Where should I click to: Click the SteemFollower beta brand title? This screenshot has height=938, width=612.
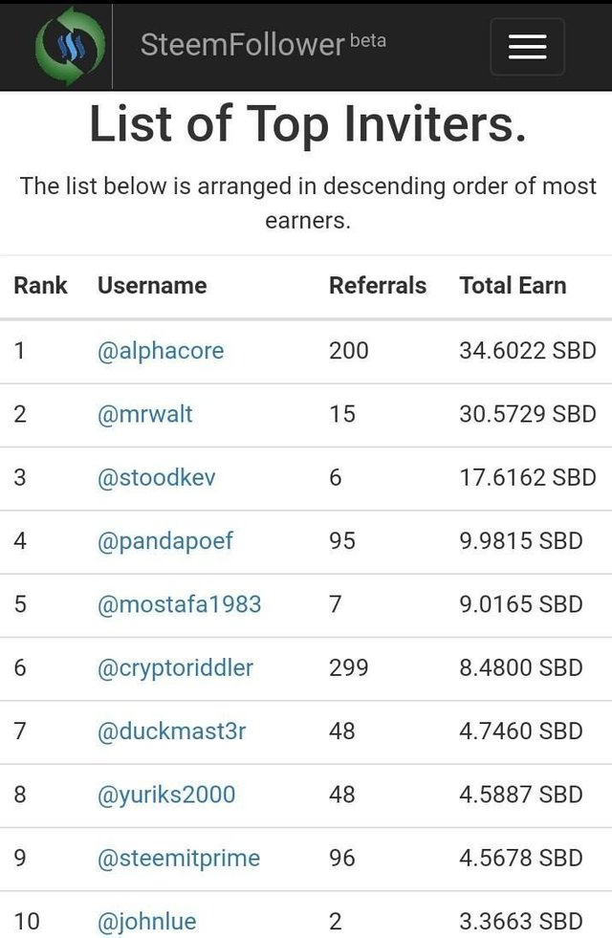pyautogui.click(x=263, y=45)
